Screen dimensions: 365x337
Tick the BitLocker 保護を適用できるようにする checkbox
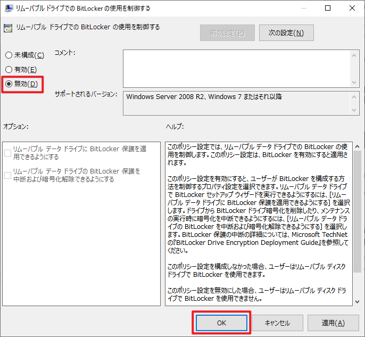[x=7, y=153]
